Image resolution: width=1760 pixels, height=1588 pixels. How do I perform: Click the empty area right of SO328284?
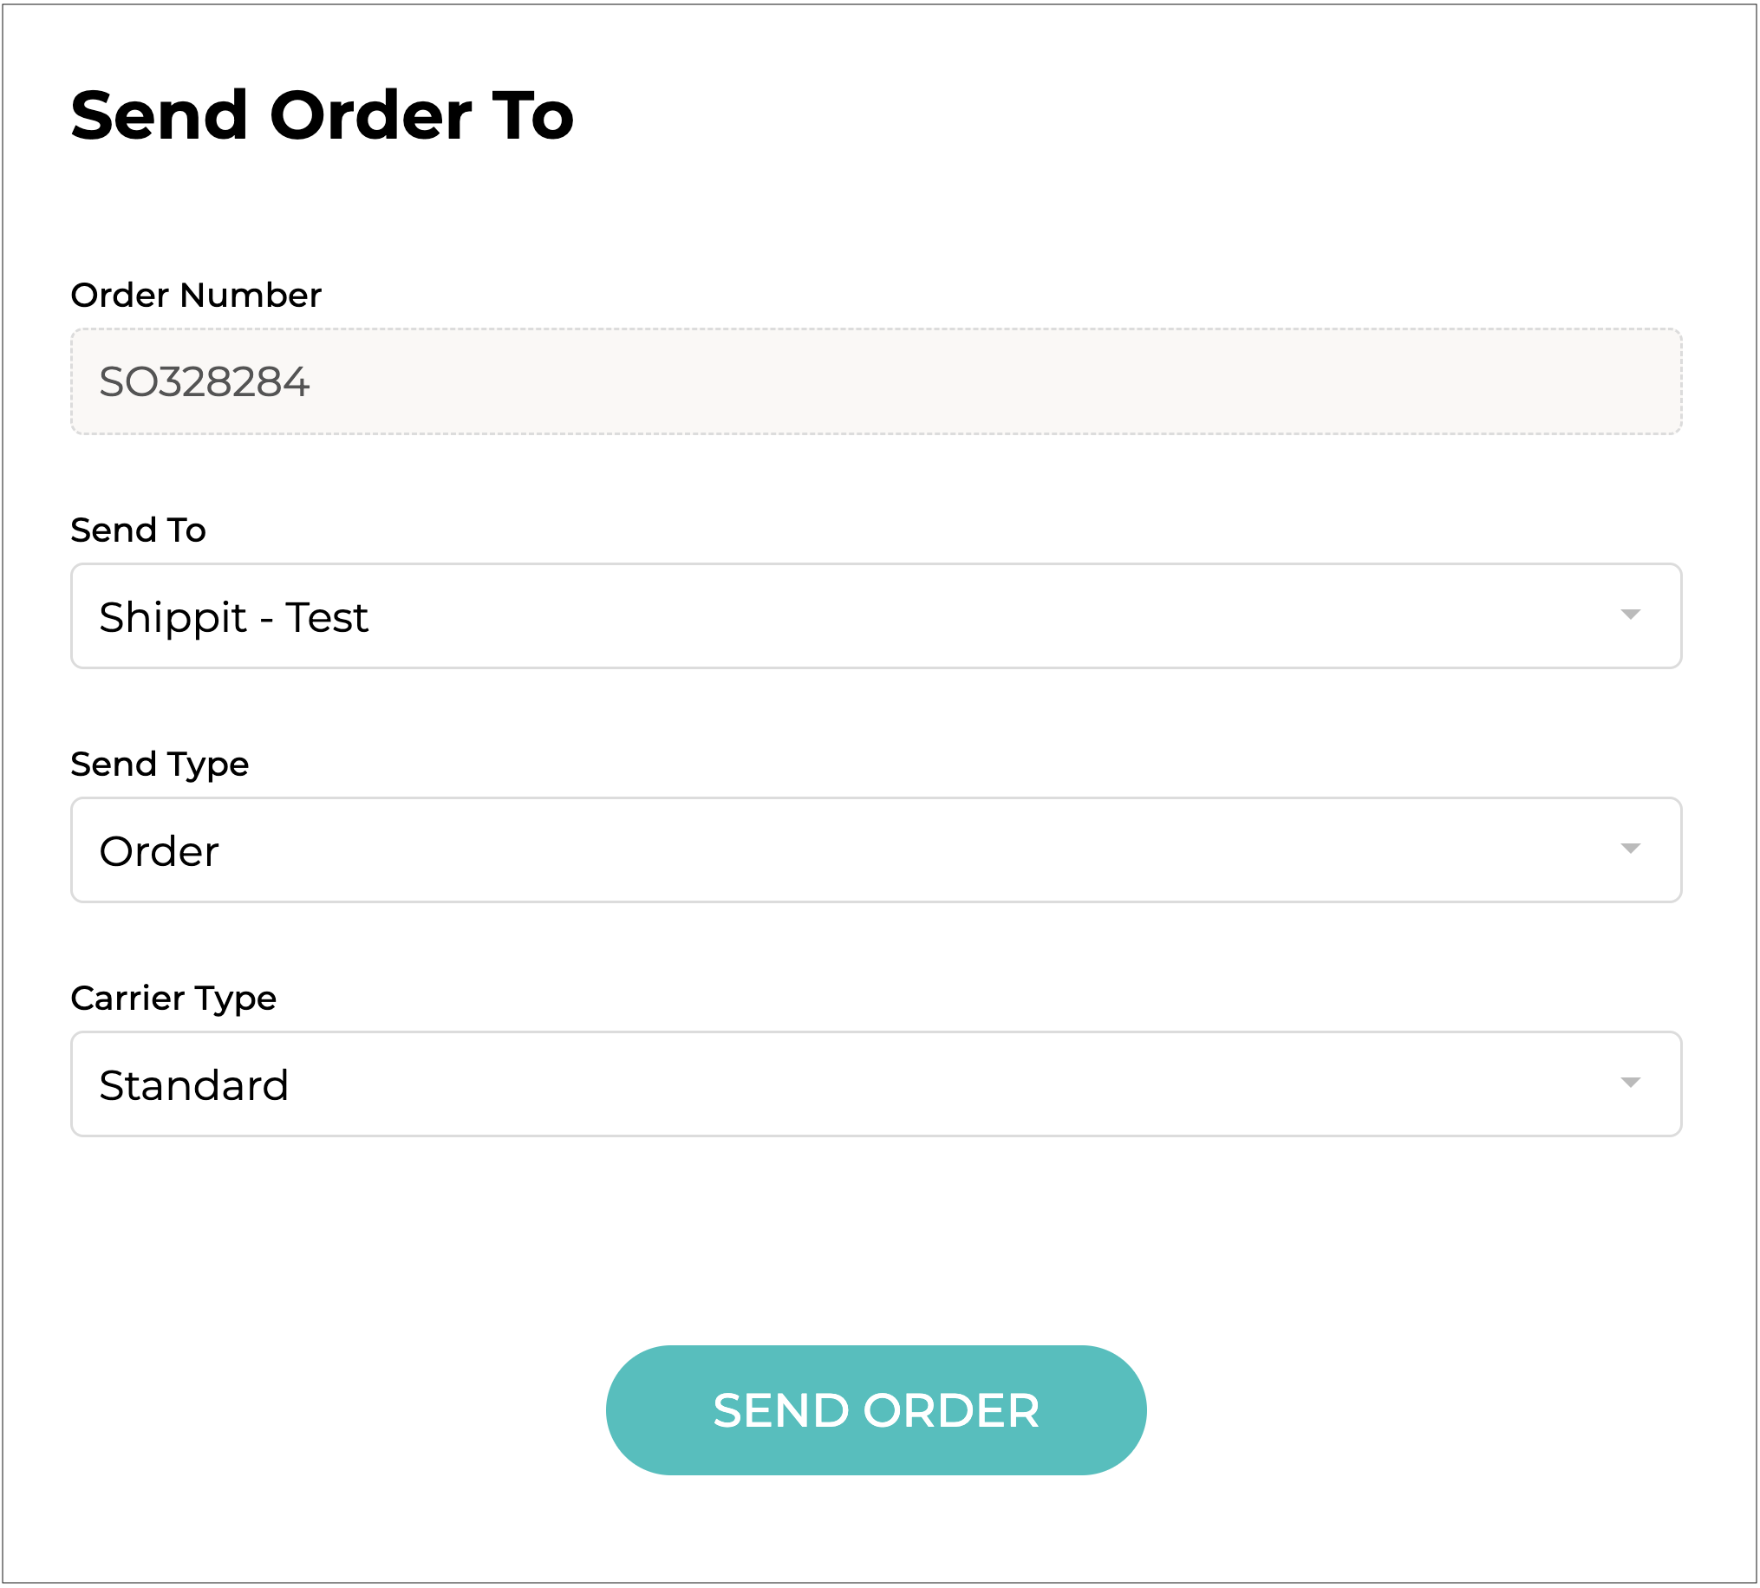tap(960, 381)
